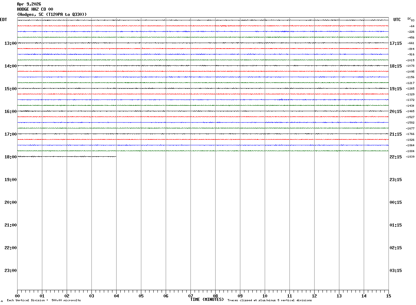This screenshot has height=305, width=416.
Task: Click the DC offset value -1677
Action: (410, 128)
